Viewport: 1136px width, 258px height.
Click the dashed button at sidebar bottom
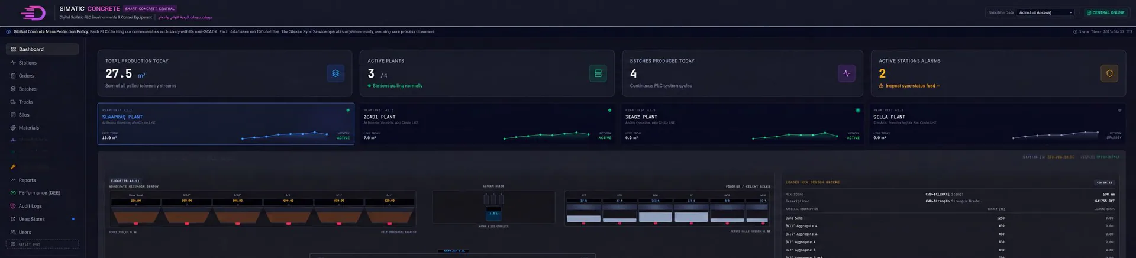pyautogui.click(x=43, y=244)
